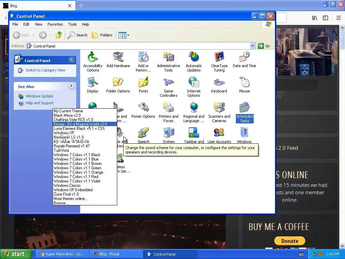Screen dimensions: 345x259
Task: Select Luna Element Black v5.1 theme
Action: pyautogui.click(x=85, y=128)
